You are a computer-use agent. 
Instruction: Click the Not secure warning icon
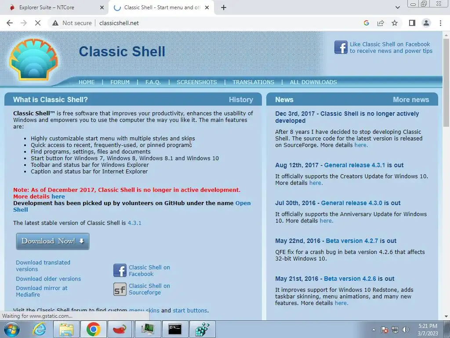point(55,23)
